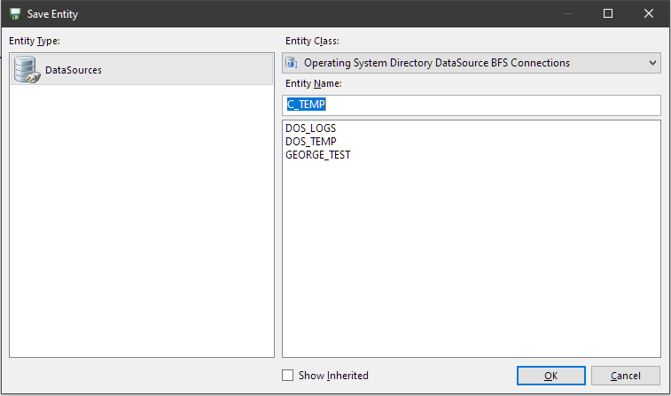
Task: Click the DataSources database icon
Action: [x=27, y=70]
